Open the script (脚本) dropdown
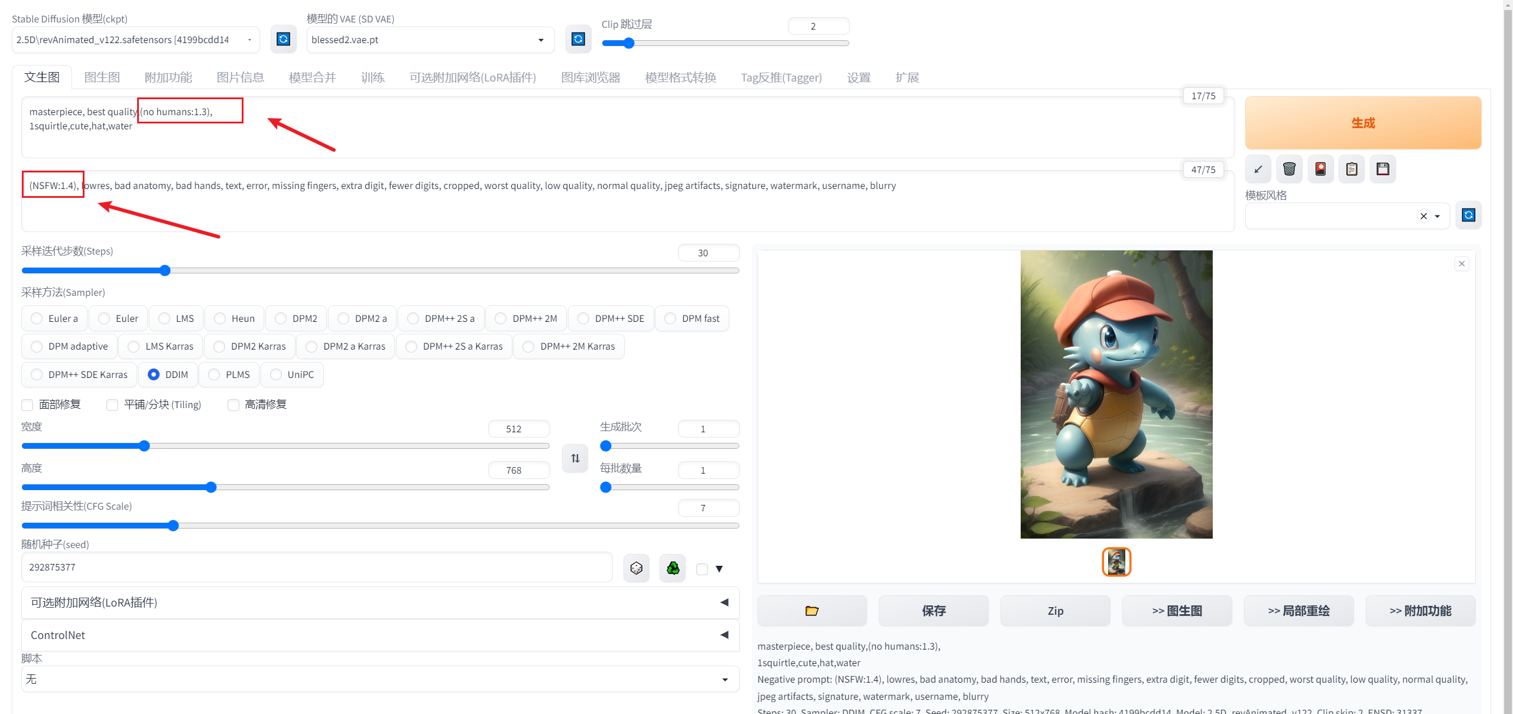The image size is (1513, 714). point(381,679)
